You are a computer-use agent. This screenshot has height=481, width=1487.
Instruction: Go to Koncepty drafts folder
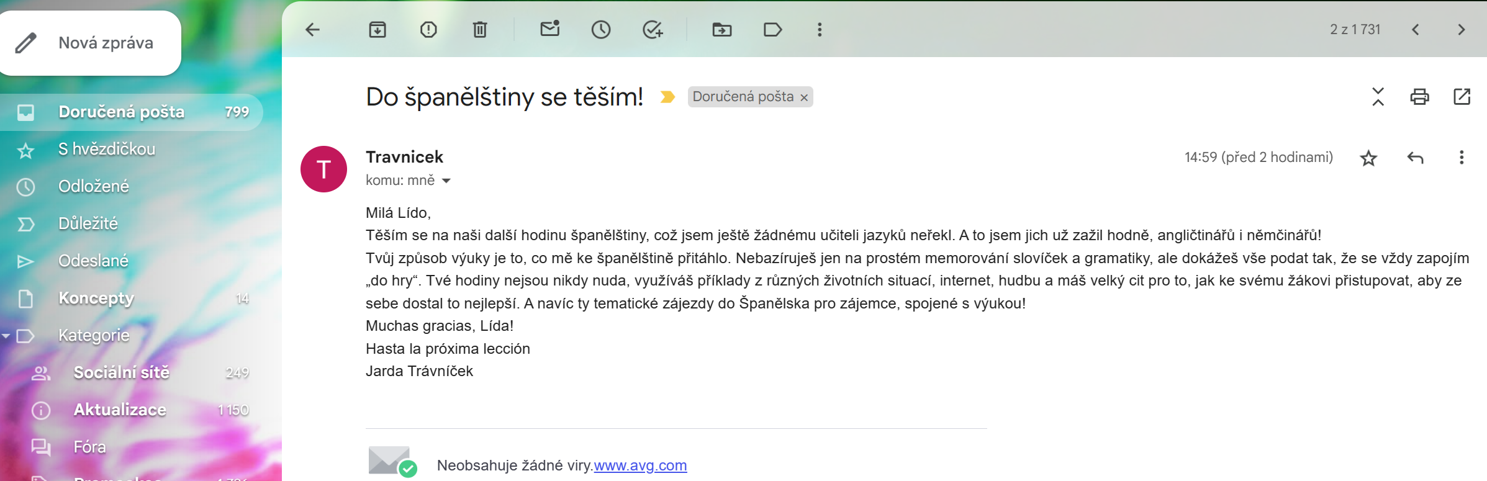point(96,299)
